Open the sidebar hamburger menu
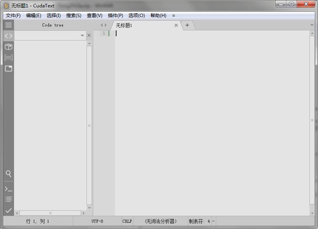The width and height of the screenshot is (318, 229). (8, 25)
